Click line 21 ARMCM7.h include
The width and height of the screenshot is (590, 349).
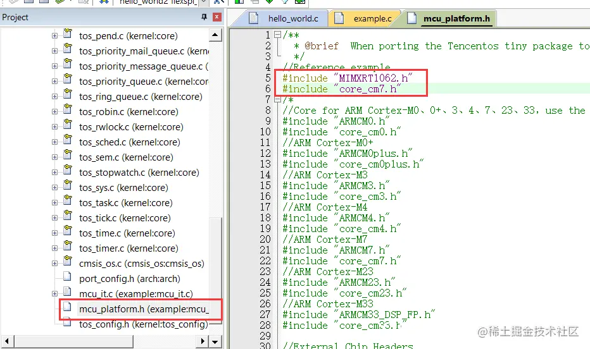tap(336, 250)
